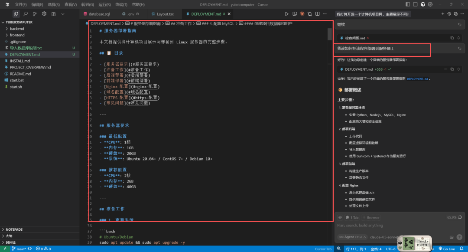Open chat history clock icon
The image size is (468, 252).
point(449,14)
